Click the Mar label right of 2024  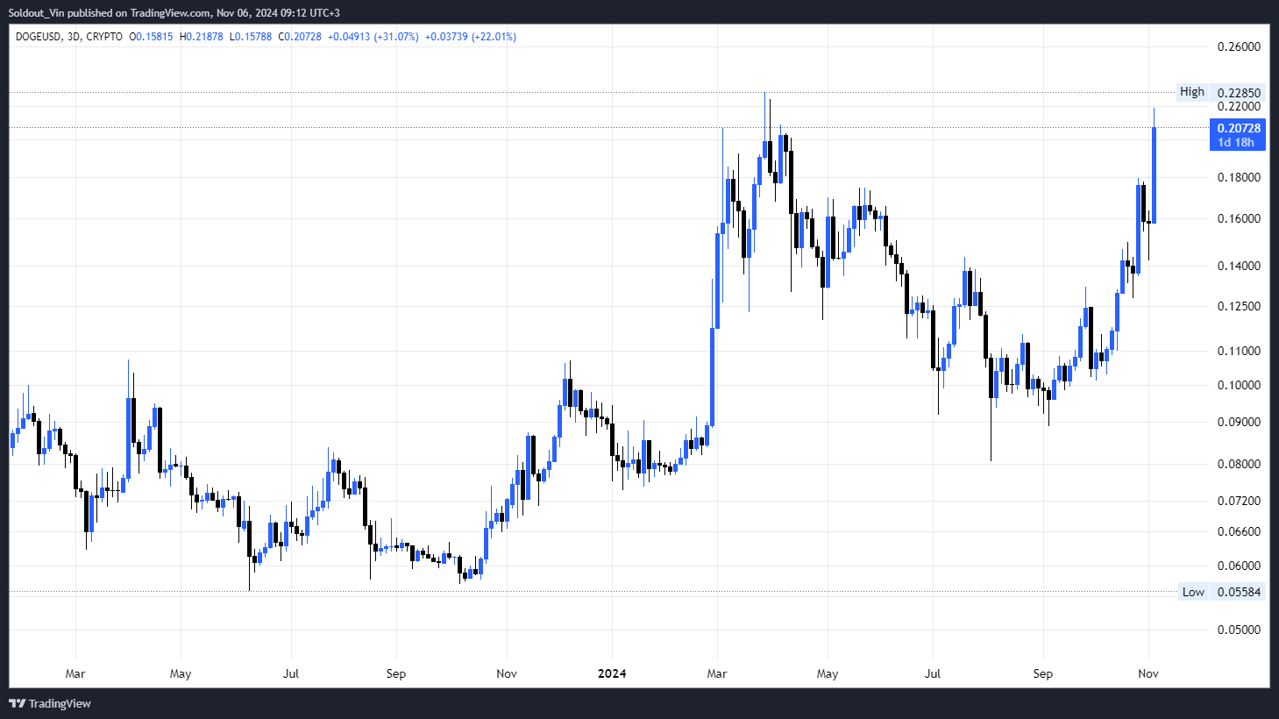click(717, 673)
